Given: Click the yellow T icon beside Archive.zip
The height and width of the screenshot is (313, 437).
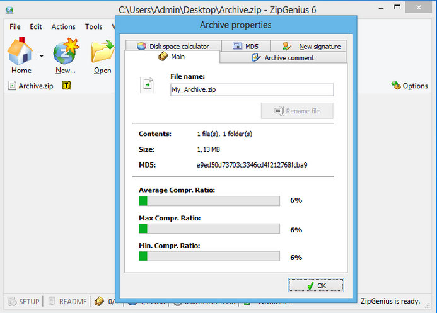Looking at the screenshot, I should (x=66, y=86).
